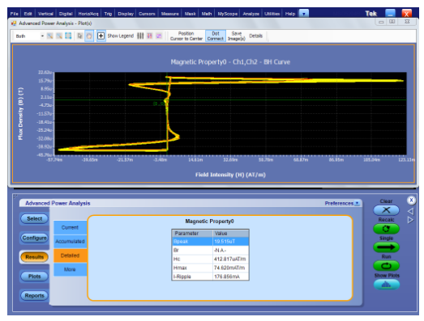This screenshot has width=424, height=321.
Task: Click the Reports step button
Action: [34, 296]
